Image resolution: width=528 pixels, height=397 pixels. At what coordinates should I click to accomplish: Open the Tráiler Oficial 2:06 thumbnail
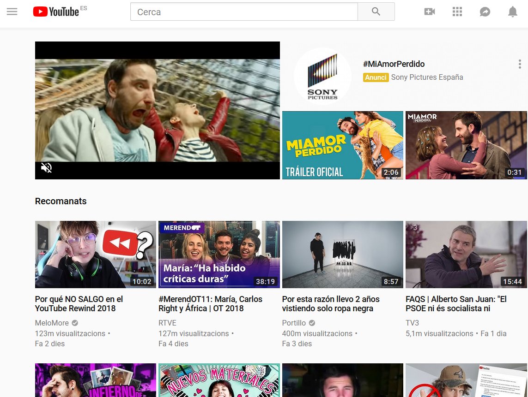(x=342, y=145)
